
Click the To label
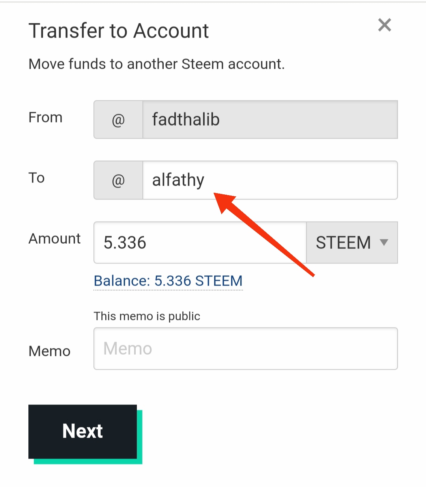coord(37,178)
